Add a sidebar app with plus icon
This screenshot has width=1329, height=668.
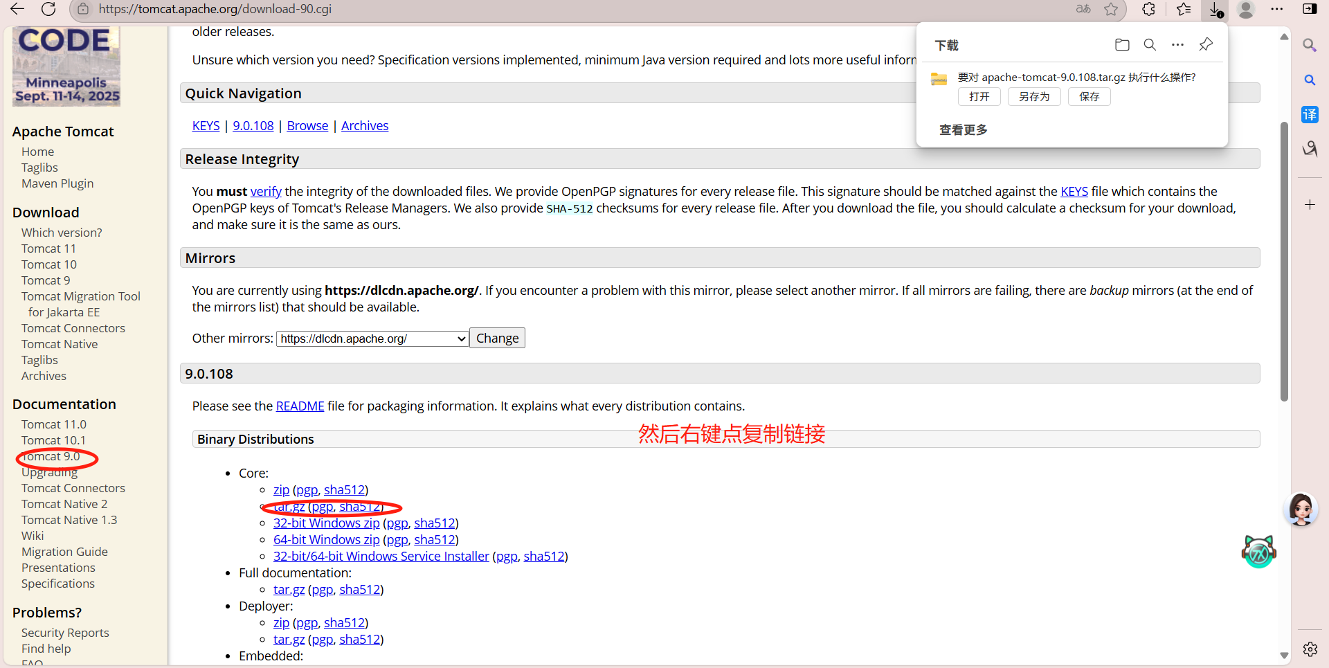(x=1310, y=205)
